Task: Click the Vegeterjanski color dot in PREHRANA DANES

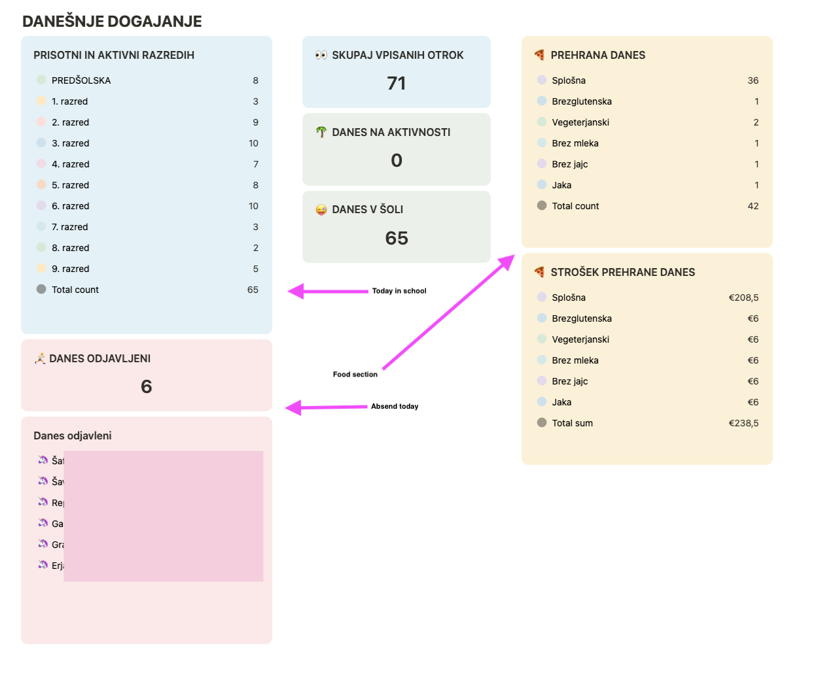Action: pos(542,122)
